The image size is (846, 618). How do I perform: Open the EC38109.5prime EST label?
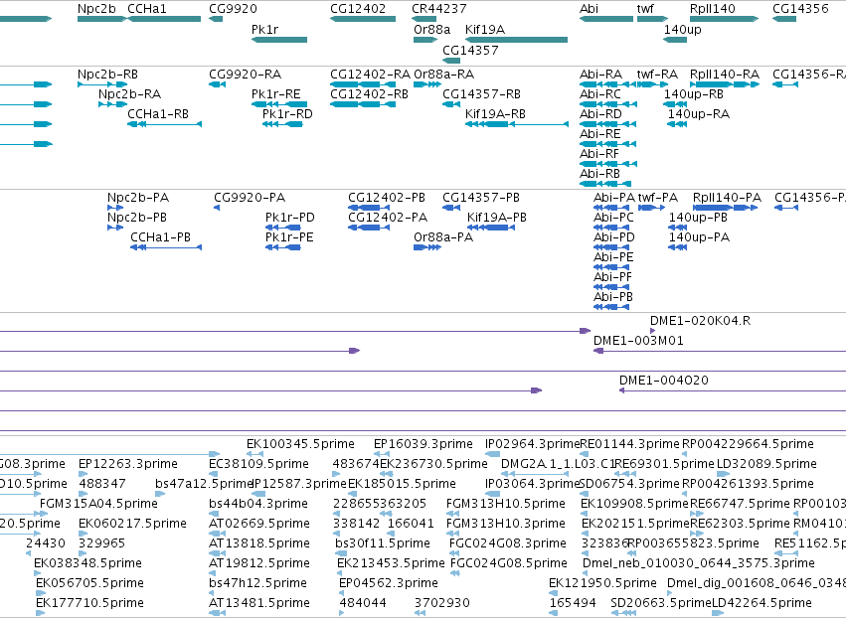pos(259,464)
